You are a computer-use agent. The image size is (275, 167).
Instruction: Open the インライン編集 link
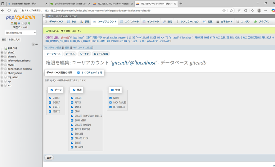pyautogui.click(x=53, y=48)
